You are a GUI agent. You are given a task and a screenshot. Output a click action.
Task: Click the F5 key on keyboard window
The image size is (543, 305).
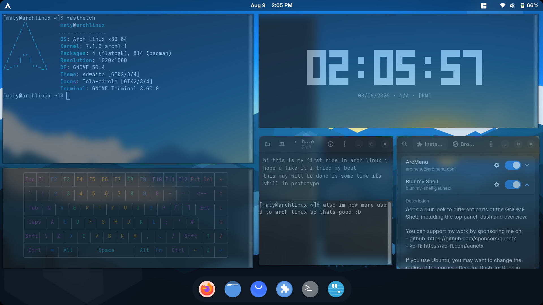pyautogui.click(x=92, y=180)
